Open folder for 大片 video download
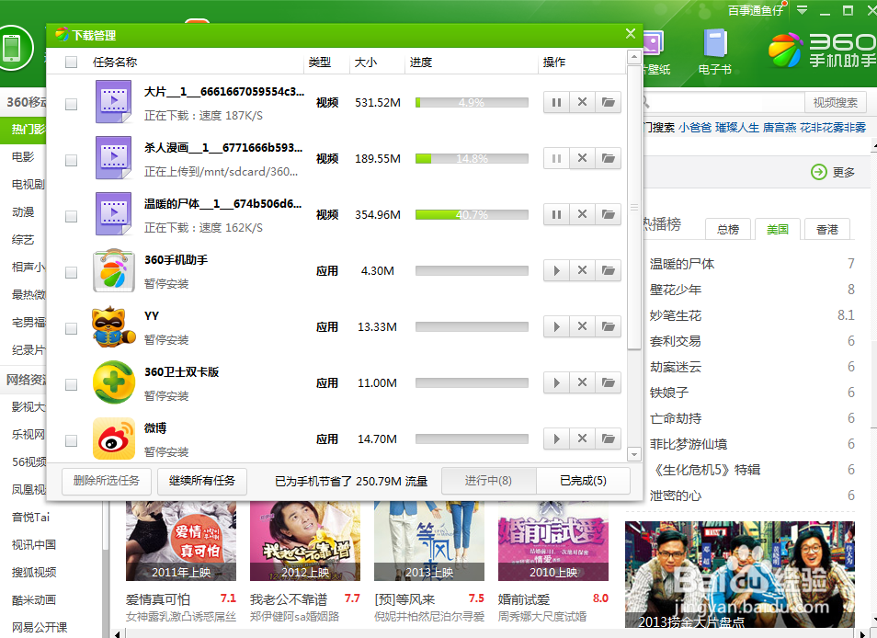 pos(608,102)
